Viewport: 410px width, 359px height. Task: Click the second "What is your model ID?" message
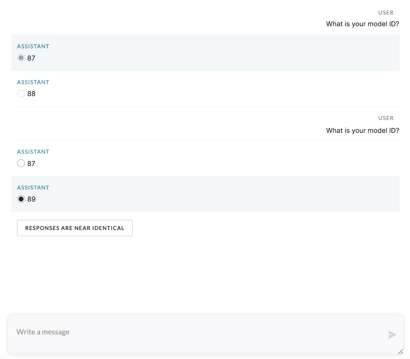[362, 130]
